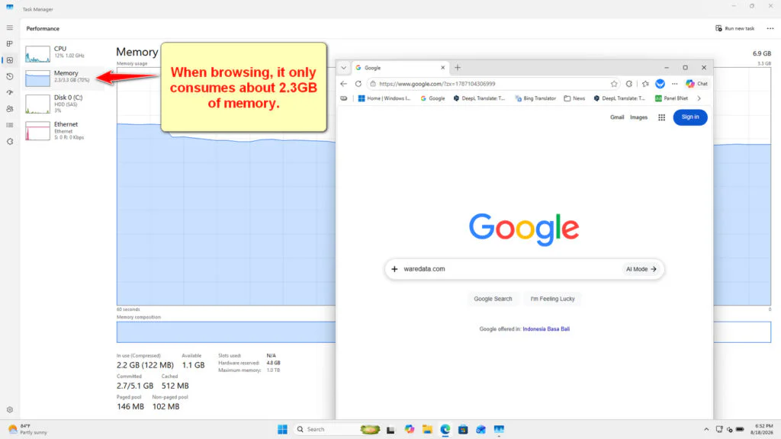781x439 pixels.
Task: Select the Ethernet performance entry
Action: [x=63, y=130]
